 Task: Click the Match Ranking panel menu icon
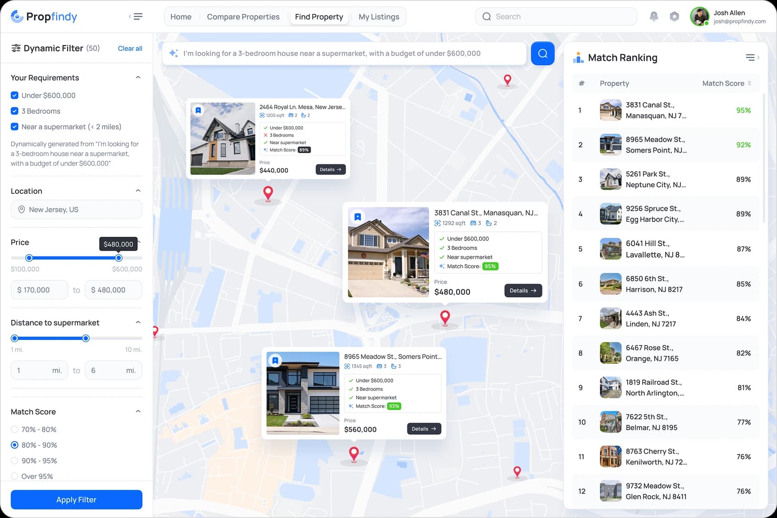click(x=751, y=57)
